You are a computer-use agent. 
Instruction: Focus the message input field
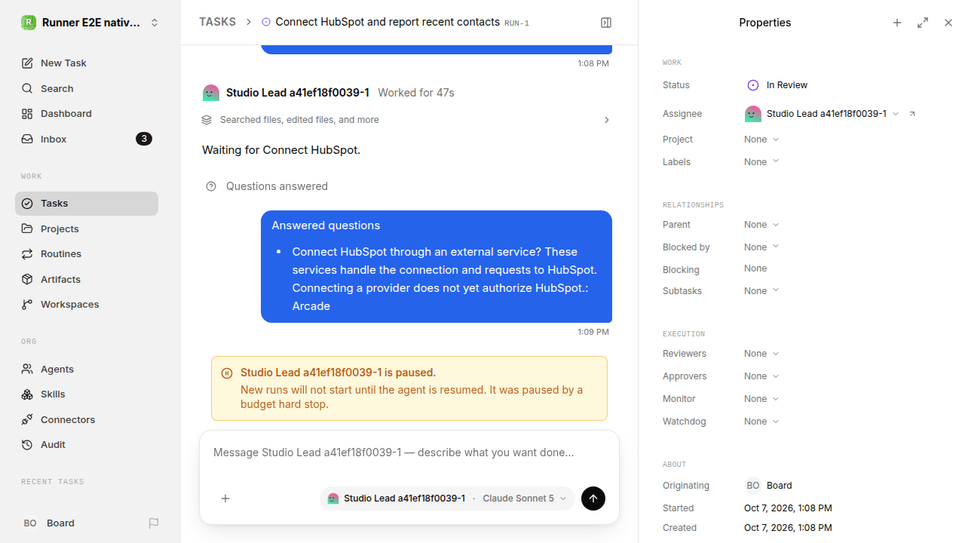(x=409, y=452)
